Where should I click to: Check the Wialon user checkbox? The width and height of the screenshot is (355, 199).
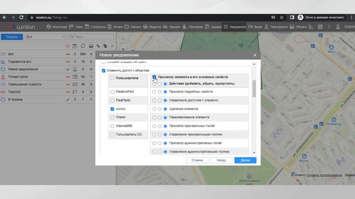112,117
